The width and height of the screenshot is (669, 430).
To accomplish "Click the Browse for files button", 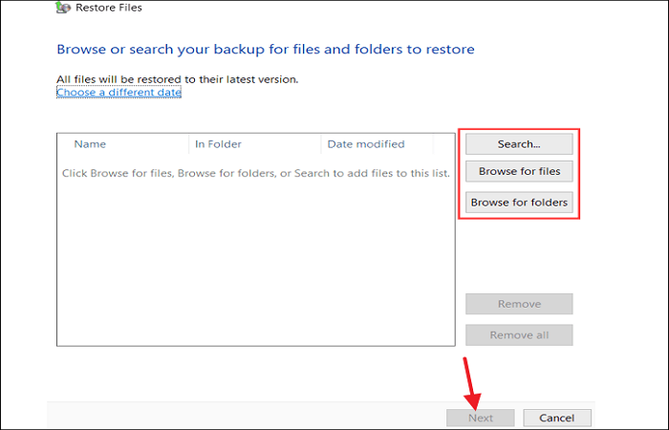I will tap(519, 172).
